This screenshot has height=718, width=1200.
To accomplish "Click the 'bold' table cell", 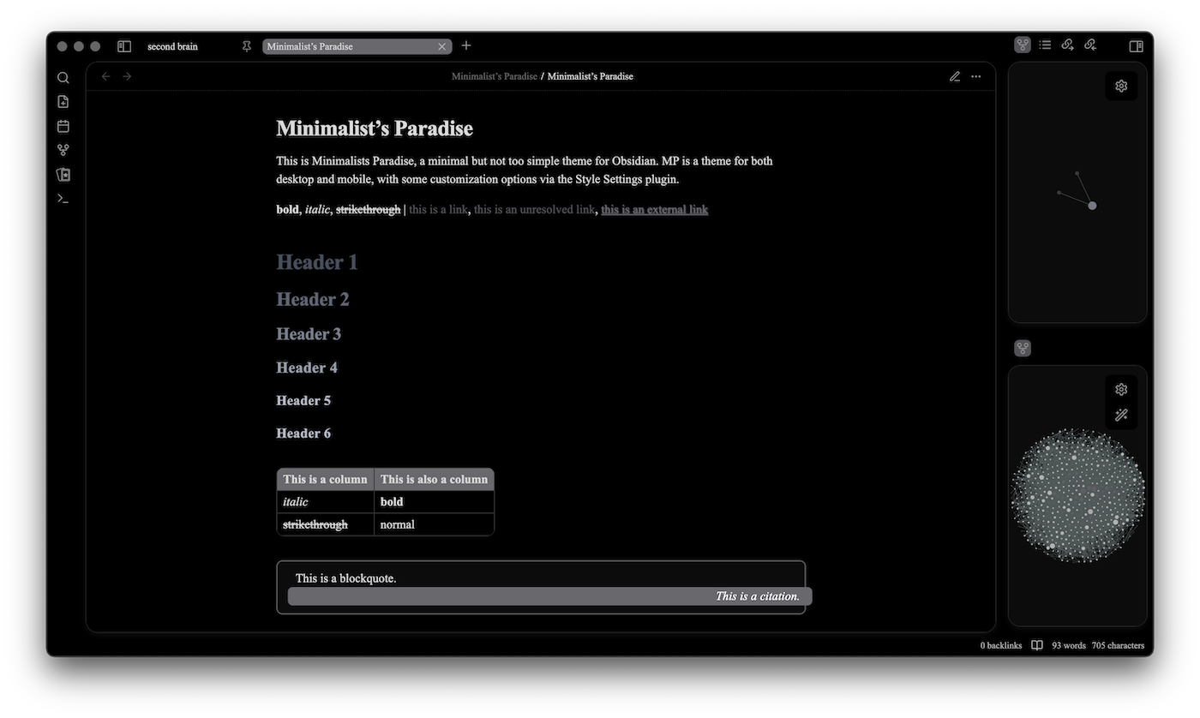I will click(x=434, y=501).
